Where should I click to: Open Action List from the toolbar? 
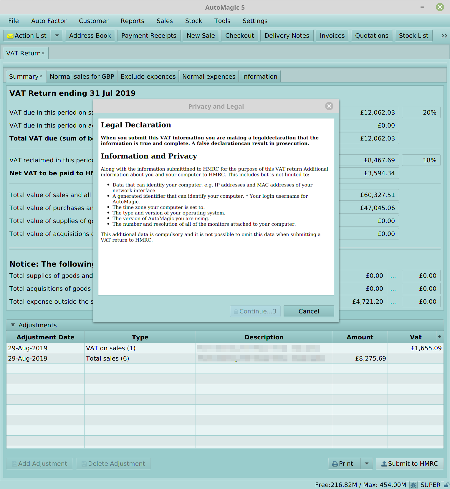(27, 36)
